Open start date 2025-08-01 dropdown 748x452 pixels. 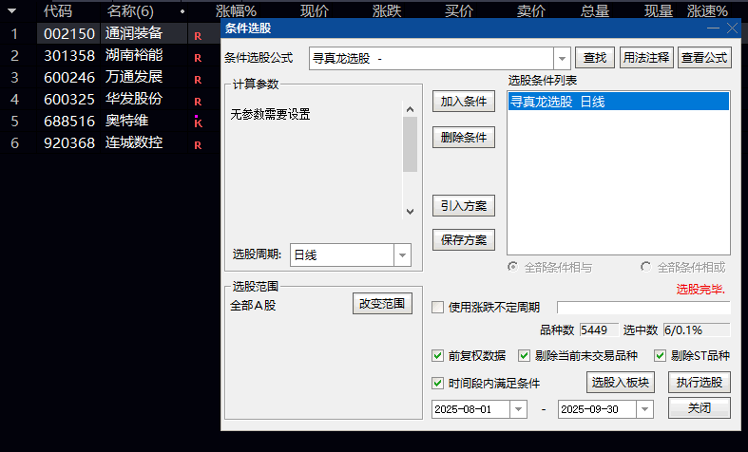pos(518,409)
